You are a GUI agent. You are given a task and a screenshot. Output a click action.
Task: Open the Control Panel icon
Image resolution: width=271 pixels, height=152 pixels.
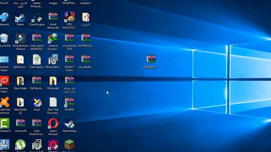[4, 60]
